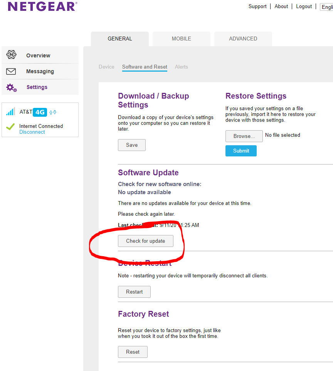This screenshot has width=333, height=371.
Task: Switch to the MOBILE tab
Action: (x=181, y=39)
